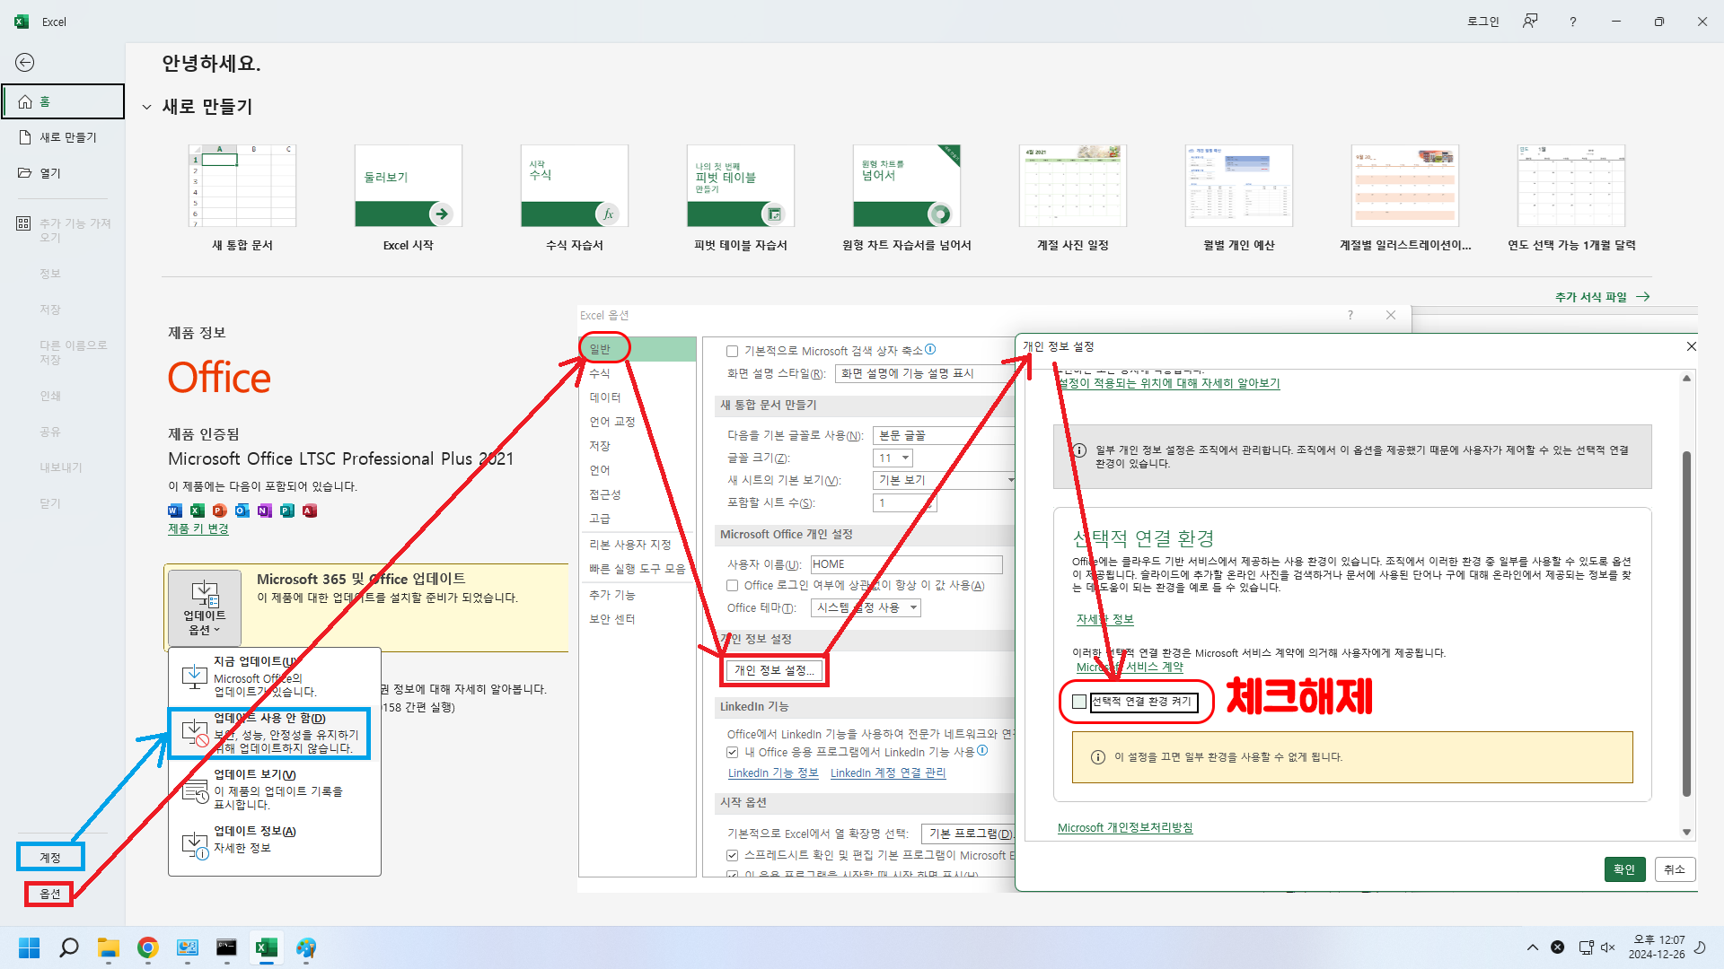Choose 지금 업데이트 from update menu
1724x969 pixels.
274,677
